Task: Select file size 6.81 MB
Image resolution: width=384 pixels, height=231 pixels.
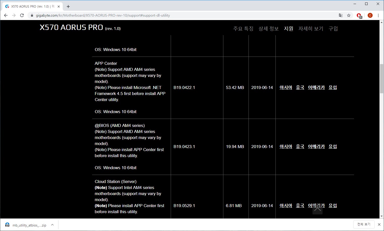Action: (x=234, y=206)
